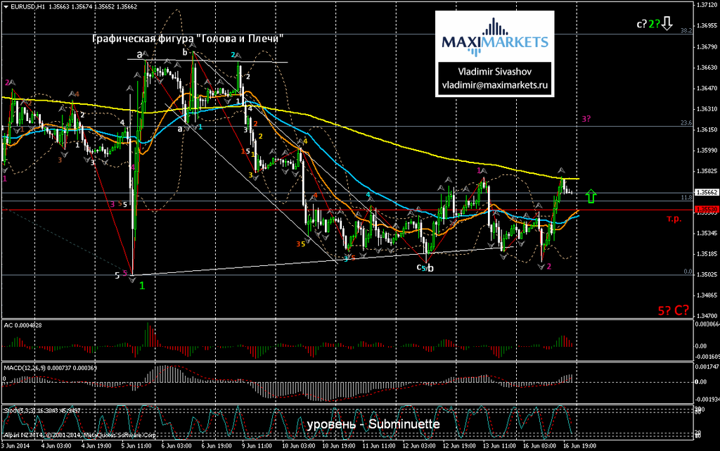720x451 pixels.
Task: Click the '5 Jun 11:00' time axis label
Action: [136, 446]
